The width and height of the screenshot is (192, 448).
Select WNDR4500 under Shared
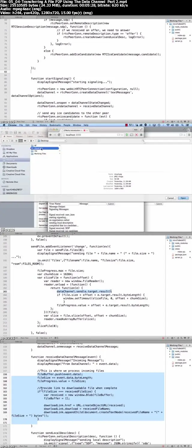[x=11, y=193]
